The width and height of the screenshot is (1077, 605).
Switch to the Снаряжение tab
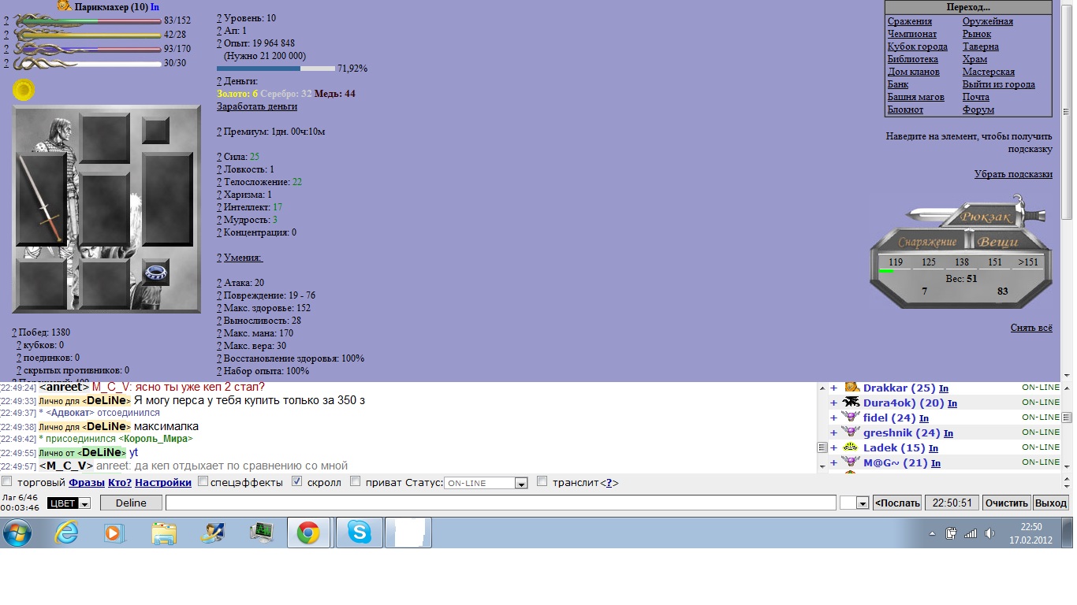pos(927,242)
